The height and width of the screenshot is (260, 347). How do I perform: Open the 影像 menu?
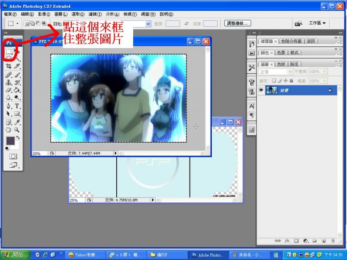(x=44, y=14)
